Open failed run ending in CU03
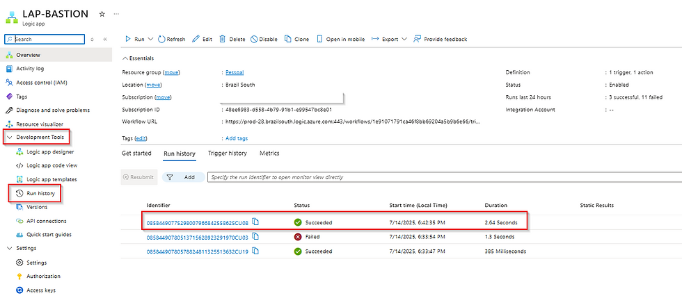Viewport: 682px width, 298px height. click(198, 237)
